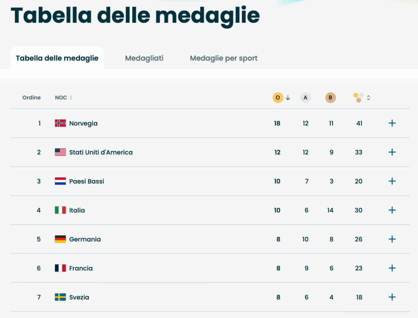This screenshot has width=418, height=318.
Task: Click the Ordine column header
Action: 31,98
